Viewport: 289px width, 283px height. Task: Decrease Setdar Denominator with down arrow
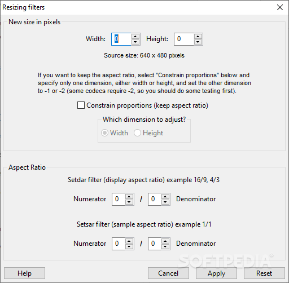[x=165, y=202]
